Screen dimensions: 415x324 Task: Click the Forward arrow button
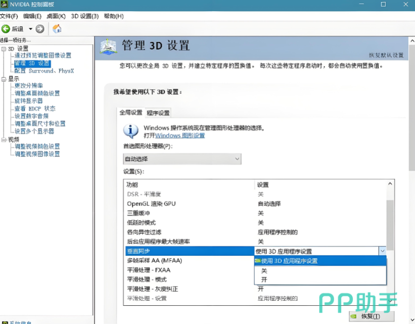coord(40,29)
